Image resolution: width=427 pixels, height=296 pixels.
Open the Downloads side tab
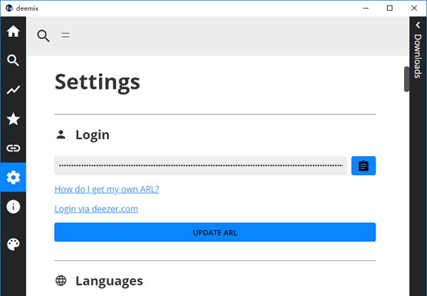pyautogui.click(x=418, y=56)
